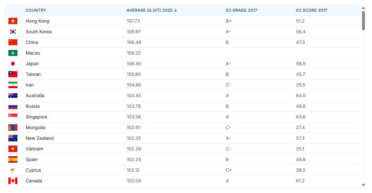Click the Japan flag icon

(x=13, y=64)
